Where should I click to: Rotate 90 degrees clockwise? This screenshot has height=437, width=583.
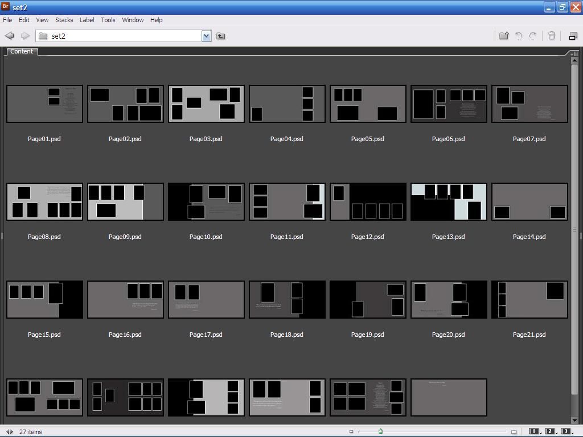pyautogui.click(x=533, y=36)
